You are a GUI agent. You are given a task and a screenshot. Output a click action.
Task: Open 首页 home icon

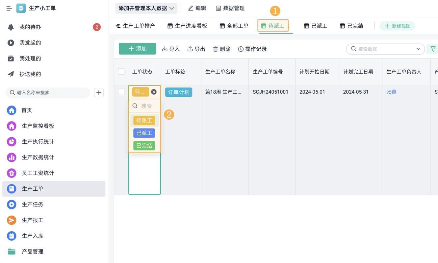(x=12, y=110)
